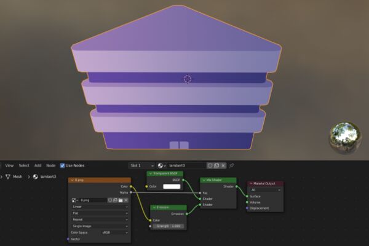Open the All target dropdown on Material Output

(265, 190)
